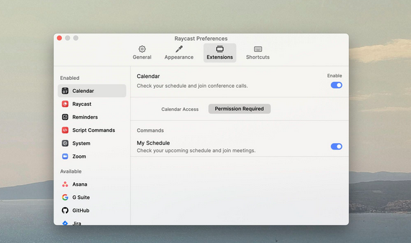
Task: Click the My Schedule command name
Action: tap(153, 143)
